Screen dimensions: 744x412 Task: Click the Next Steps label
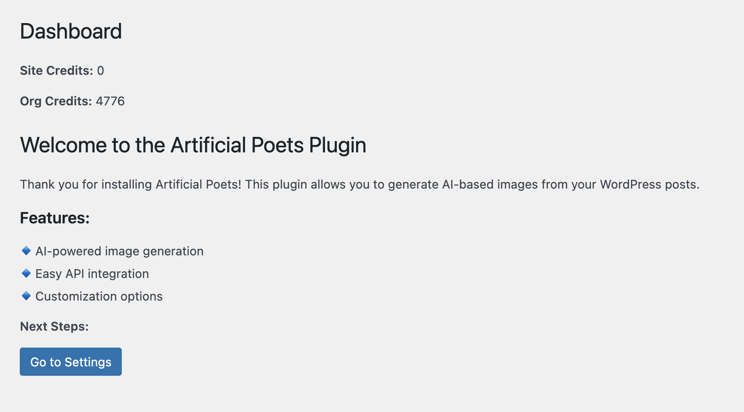54,326
